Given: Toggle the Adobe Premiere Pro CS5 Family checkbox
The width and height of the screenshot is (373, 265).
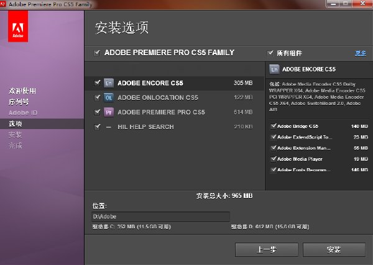Looking at the screenshot, I should coord(96,53).
